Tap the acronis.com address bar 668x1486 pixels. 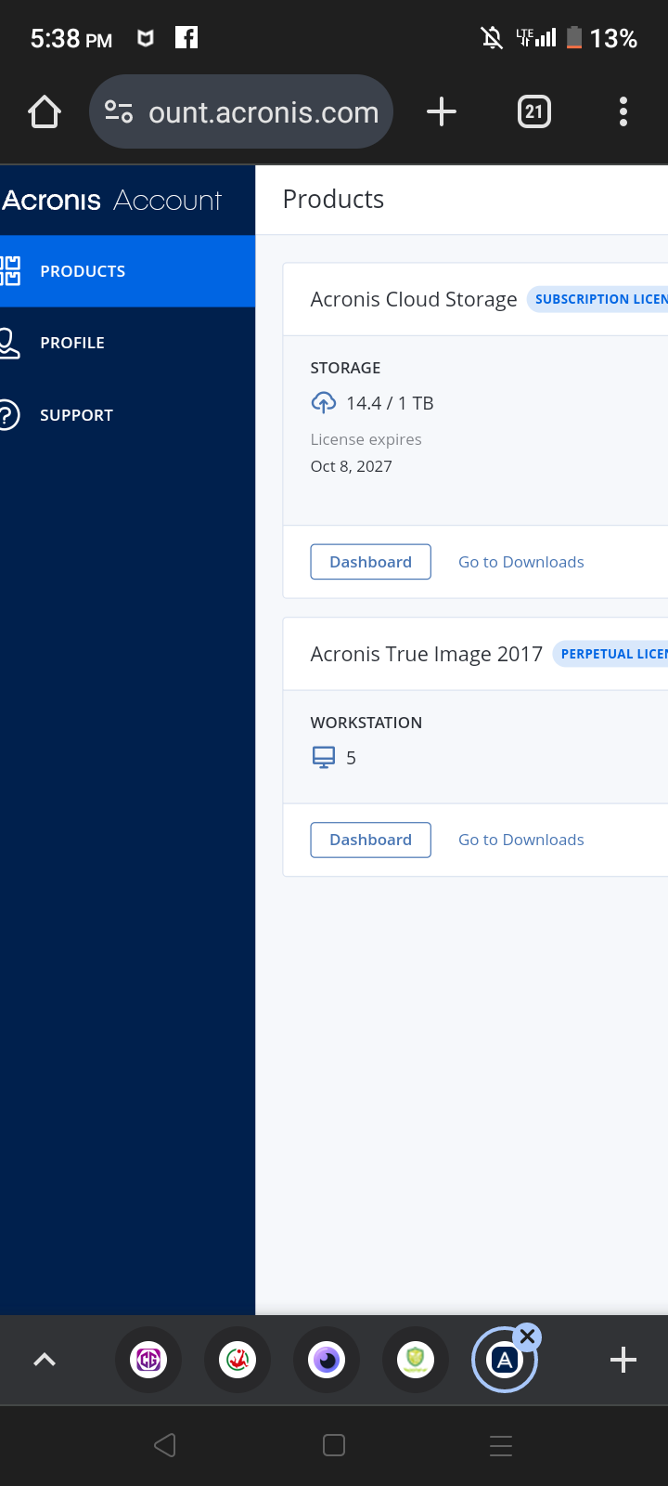241,111
